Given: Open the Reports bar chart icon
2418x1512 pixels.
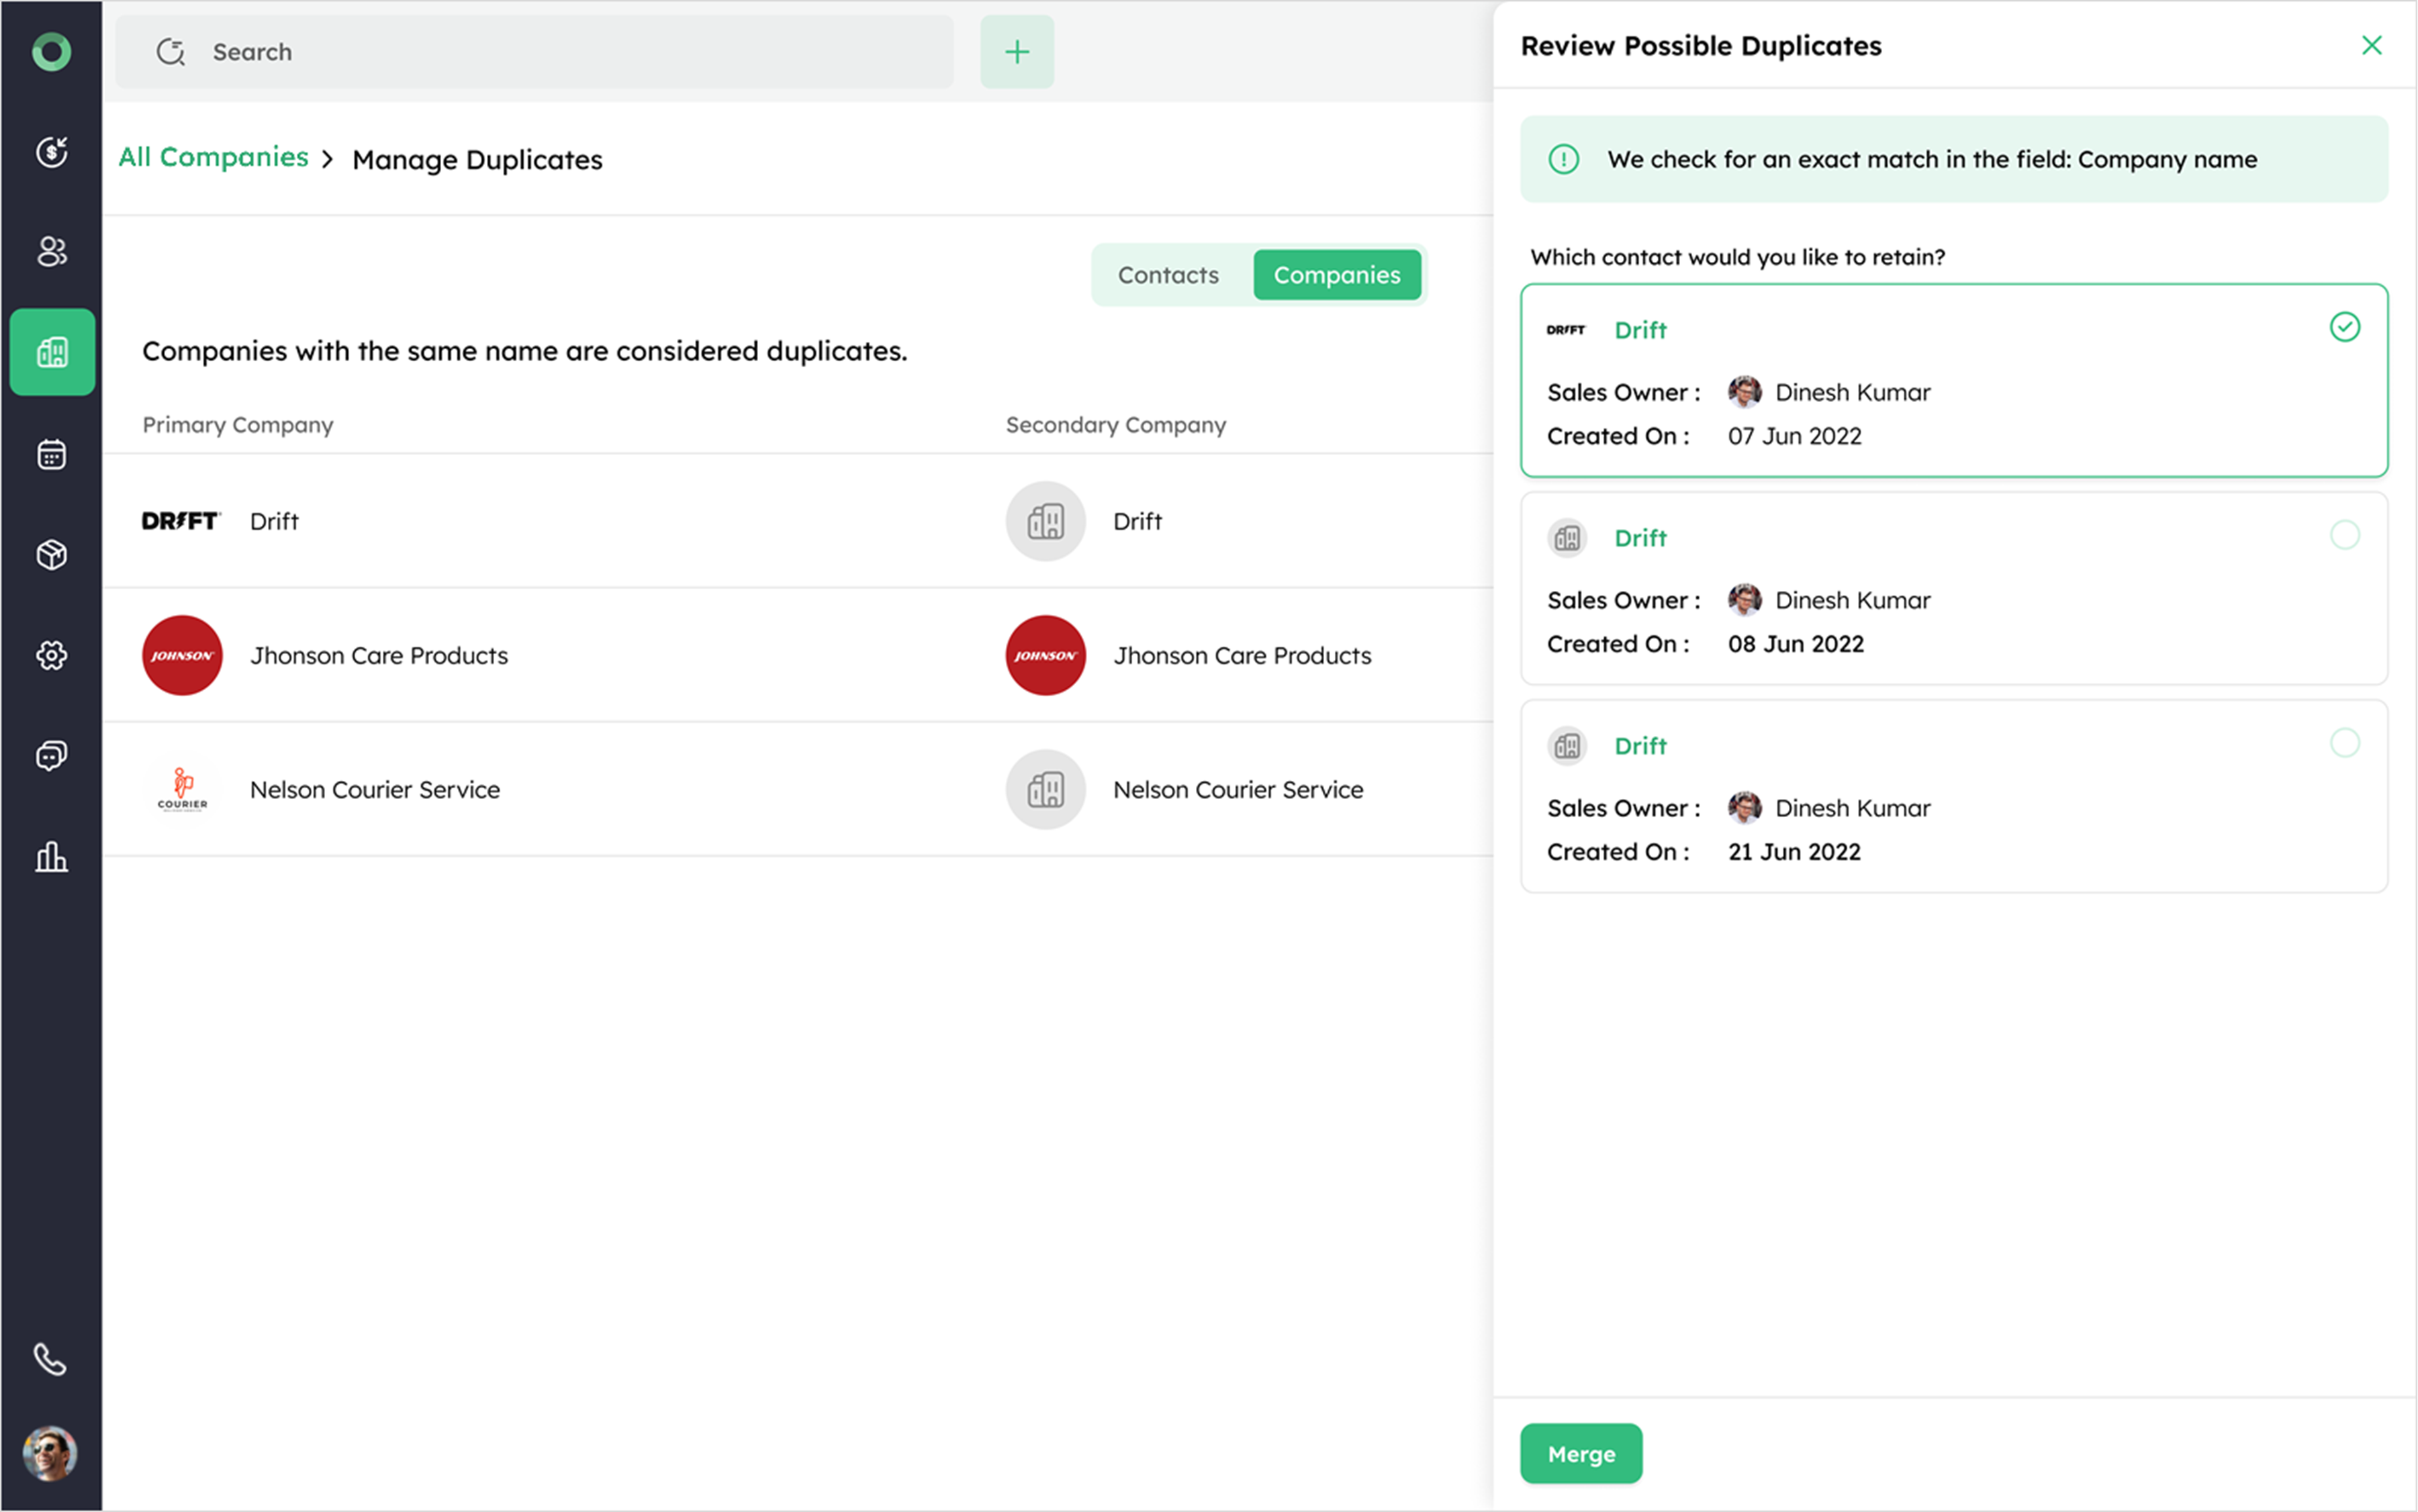Looking at the screenshot, I should [52, 857].
